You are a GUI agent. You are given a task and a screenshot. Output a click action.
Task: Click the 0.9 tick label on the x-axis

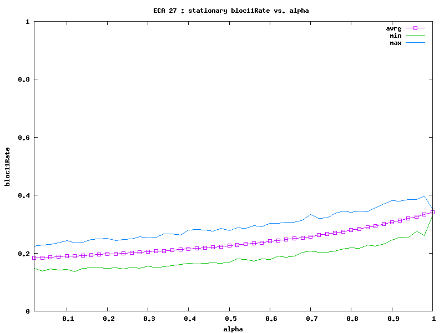point(392,319)
